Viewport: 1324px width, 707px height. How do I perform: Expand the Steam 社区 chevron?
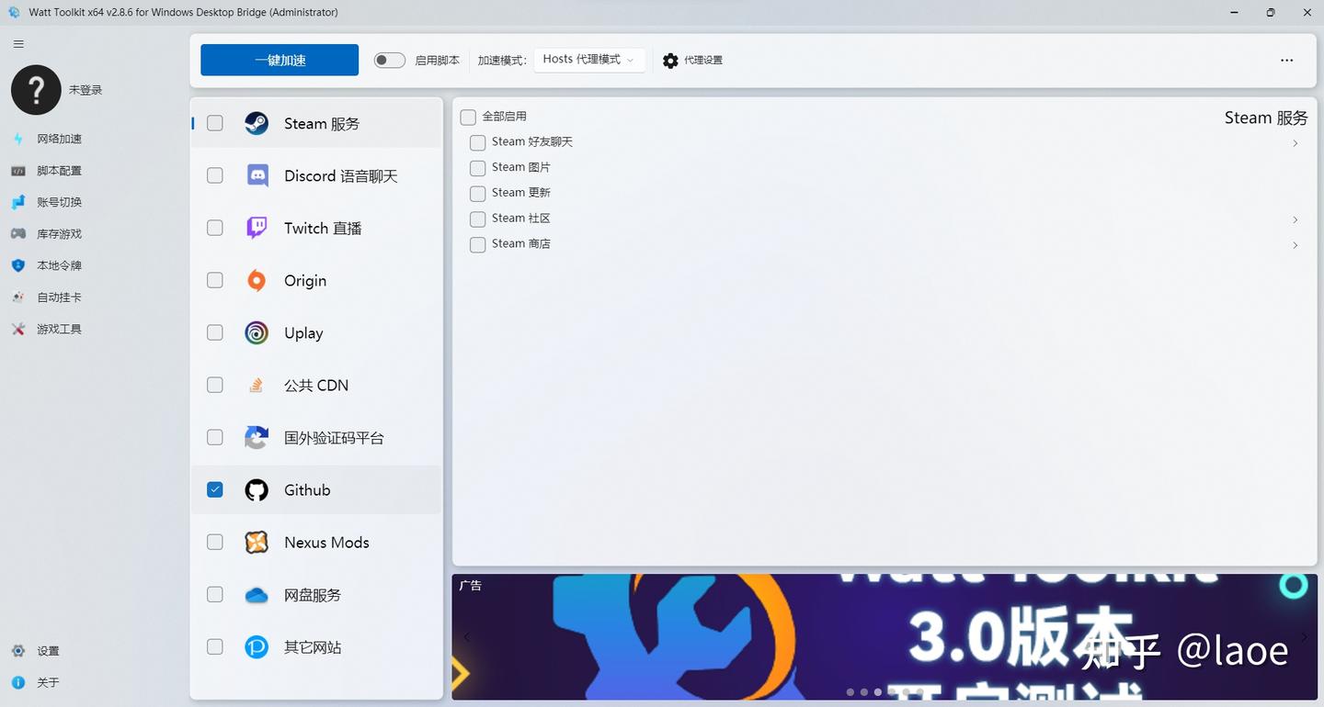[x=1295, y=219]
